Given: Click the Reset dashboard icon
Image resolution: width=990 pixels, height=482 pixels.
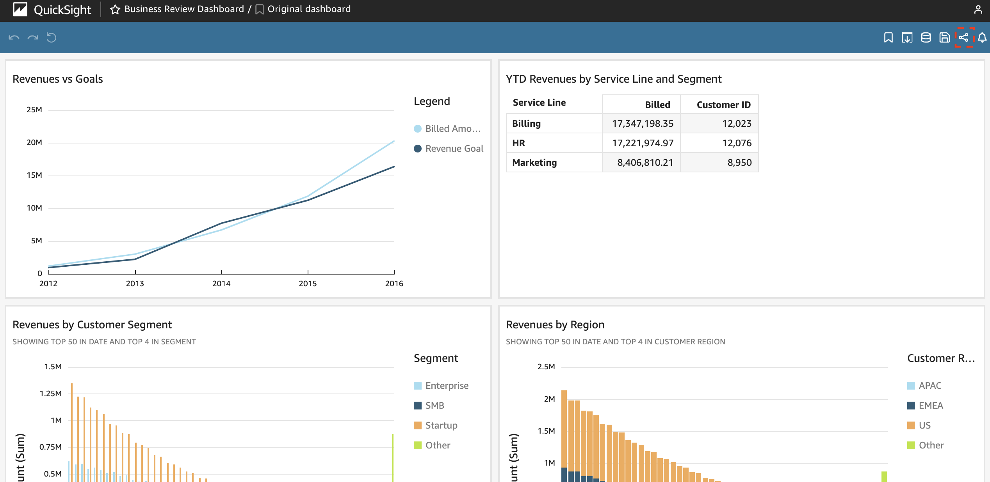Looking at the screenshot, I should [x=52, y=37].
